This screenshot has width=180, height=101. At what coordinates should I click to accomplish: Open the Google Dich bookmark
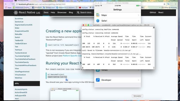[49, 8]
